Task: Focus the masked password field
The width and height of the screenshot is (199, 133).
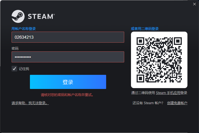Action: 68,57
